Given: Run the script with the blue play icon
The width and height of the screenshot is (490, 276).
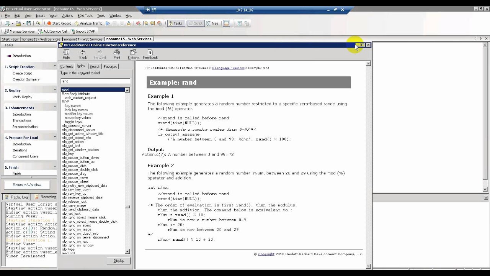Looking at the screenshot, I should coord(108,23).
